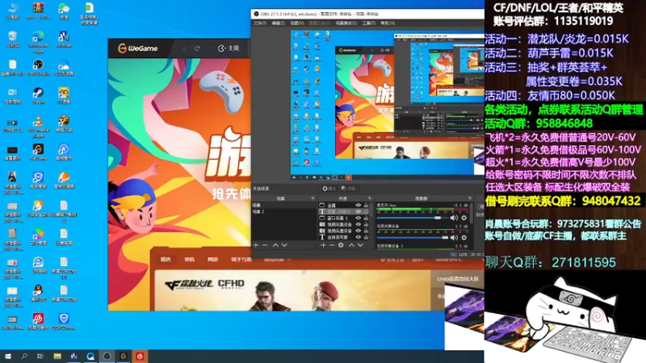
Task: Toggle visibility of the 窗口采集 2 source
Action: click(x=358, y=218)
